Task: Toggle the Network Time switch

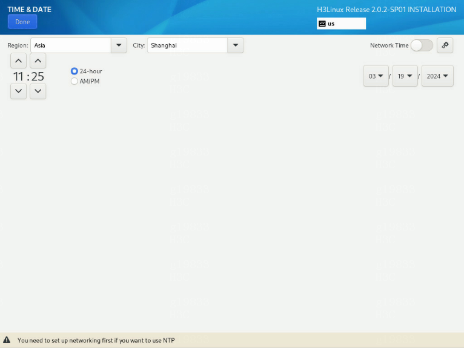Action: tap(422, 45)
